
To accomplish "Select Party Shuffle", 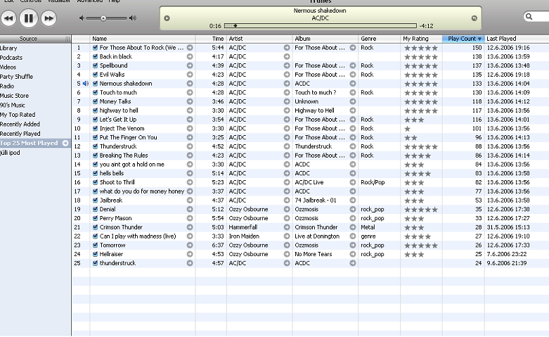I will point(16,77).
